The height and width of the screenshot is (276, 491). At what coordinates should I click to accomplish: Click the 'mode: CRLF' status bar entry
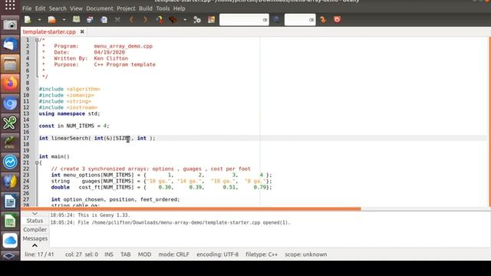point(174,255)
